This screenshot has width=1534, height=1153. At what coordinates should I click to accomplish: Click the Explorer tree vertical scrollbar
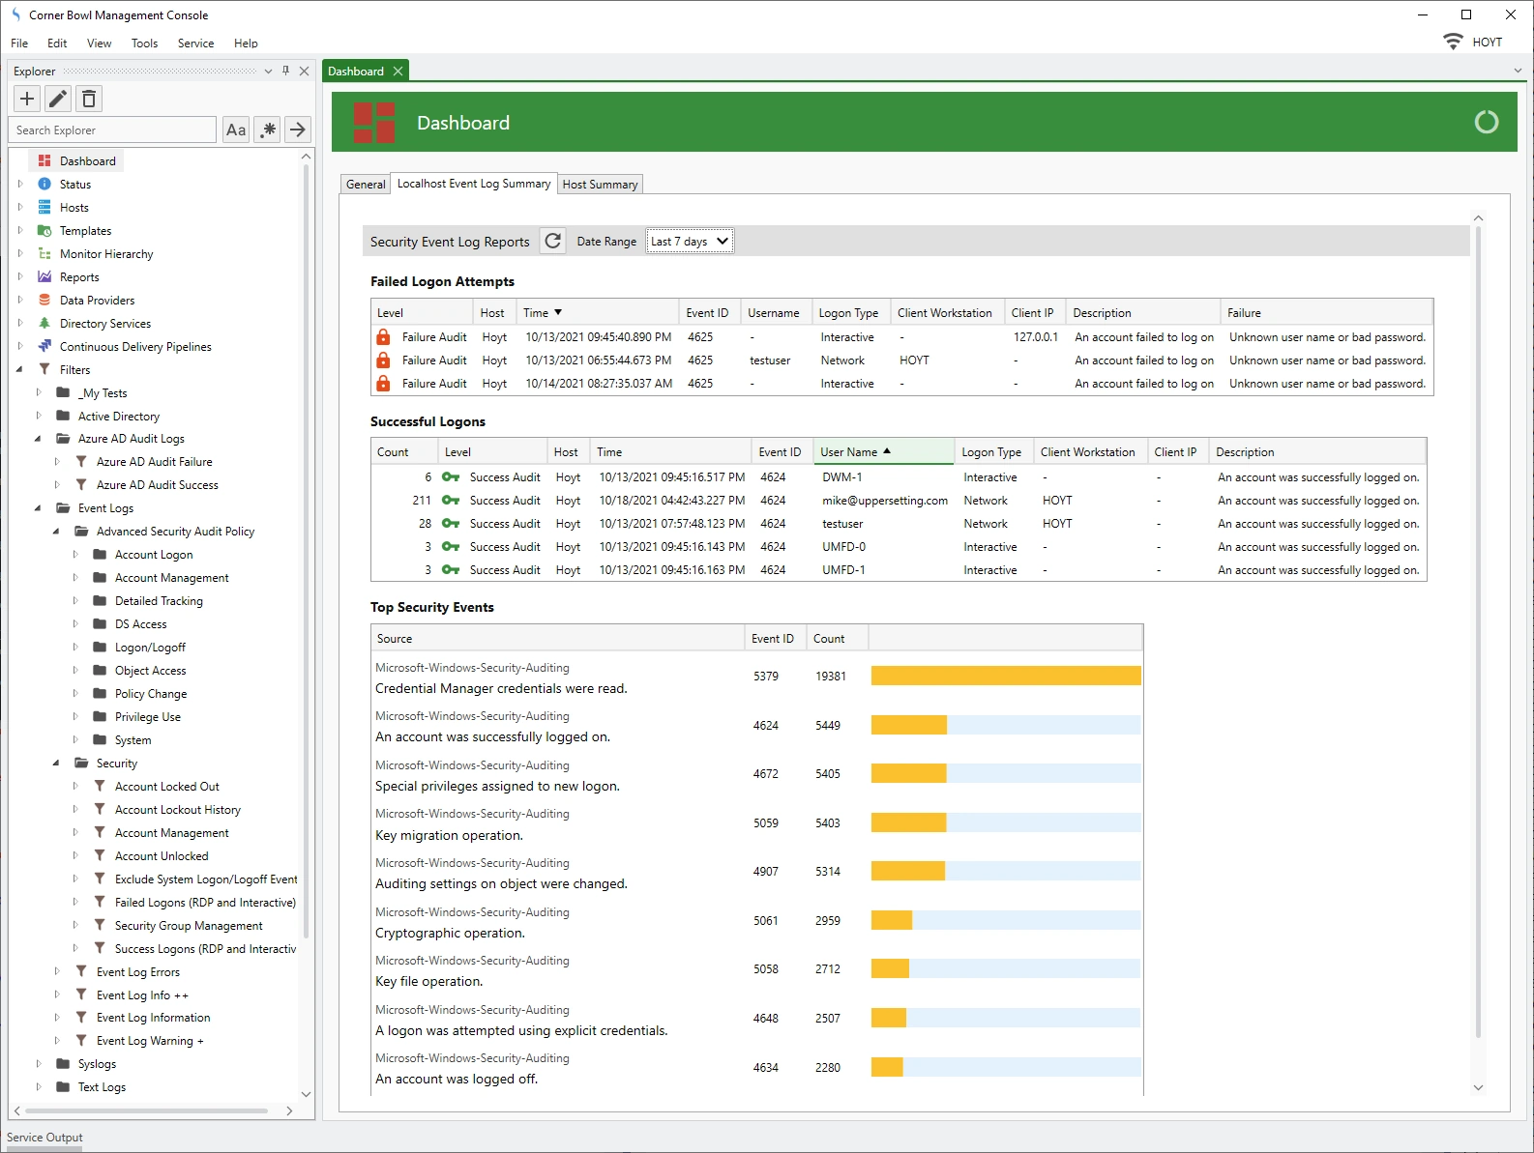pos(306,551)
